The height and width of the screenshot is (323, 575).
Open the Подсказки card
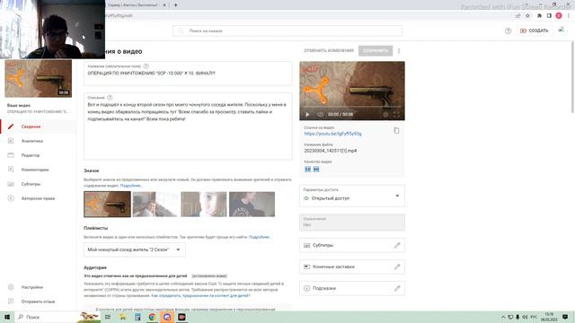pos(352,288)
